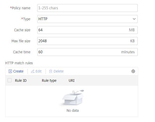Click the trash can Delete icon

pyautogui.click(x=51, y=71)
